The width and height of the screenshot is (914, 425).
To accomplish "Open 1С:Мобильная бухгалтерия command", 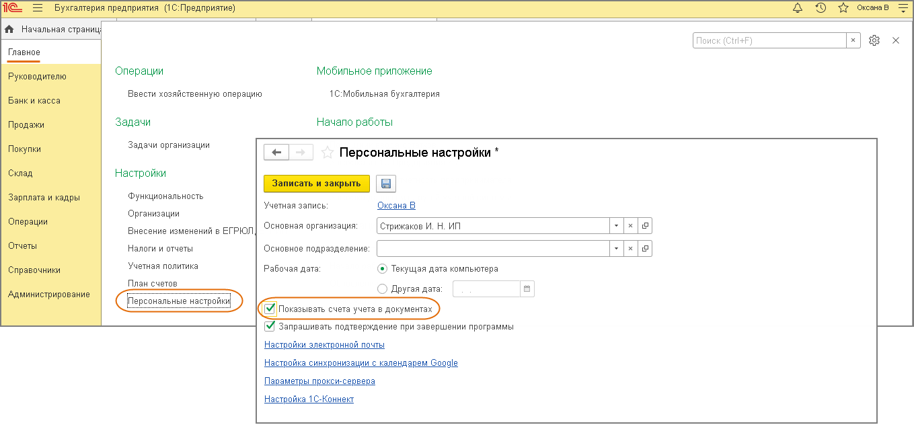I will [385, 94].
